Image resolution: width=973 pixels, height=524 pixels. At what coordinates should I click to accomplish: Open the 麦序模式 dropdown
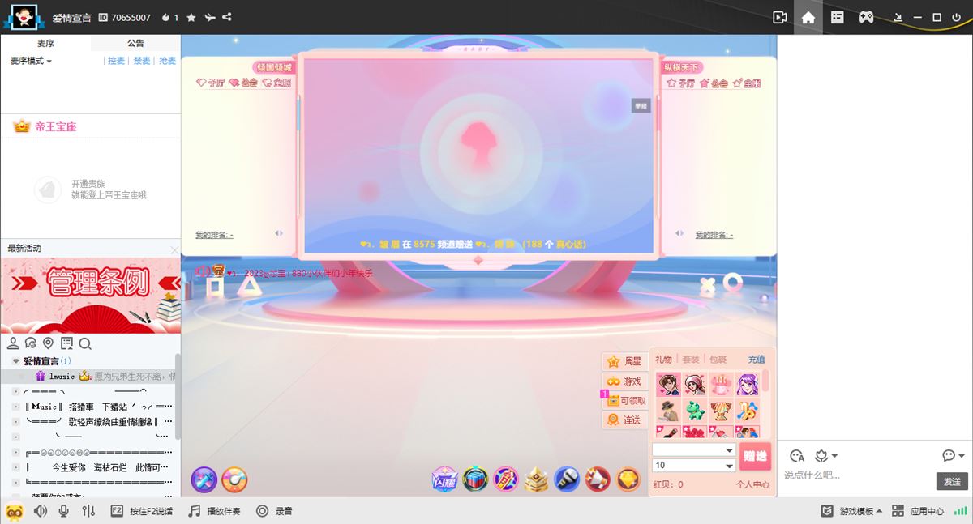31,62
